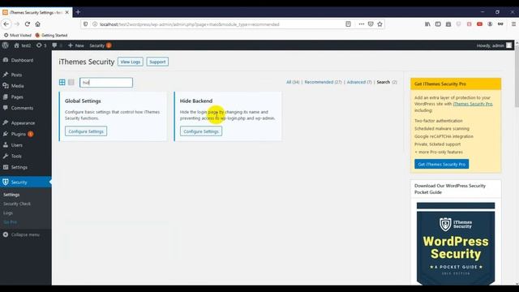The image size is (519, 292).
Task: Open comments bubble in admin bar
Action: point(57,45)
